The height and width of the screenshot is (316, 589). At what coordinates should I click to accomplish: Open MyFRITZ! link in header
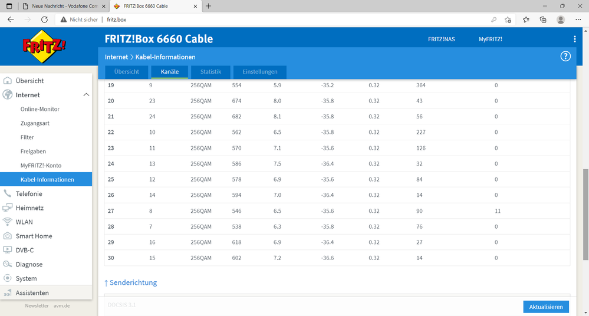click(x=490, y=39)
